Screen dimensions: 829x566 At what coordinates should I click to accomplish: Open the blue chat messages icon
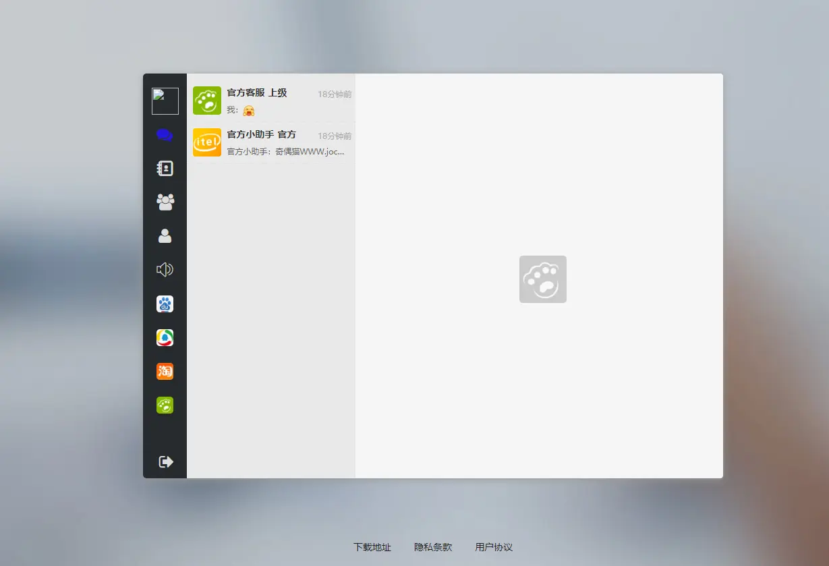tap(165, 135)
